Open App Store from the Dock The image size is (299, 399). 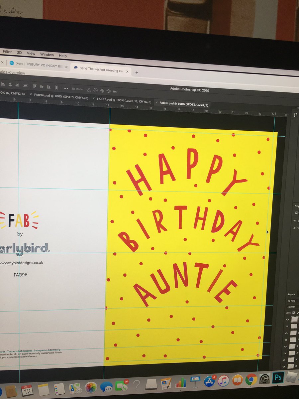[x=210, y=382]
